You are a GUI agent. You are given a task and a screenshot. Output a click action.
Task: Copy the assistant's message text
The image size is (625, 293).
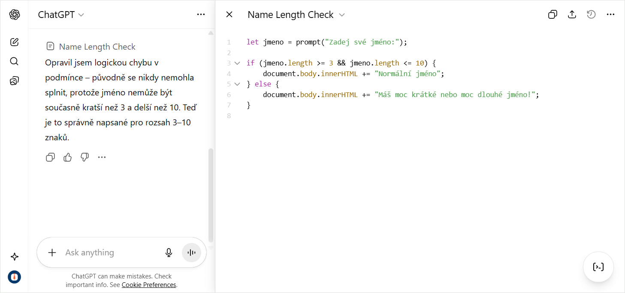click(50, 157)
